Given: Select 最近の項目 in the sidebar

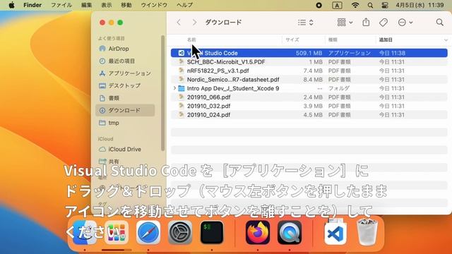Looking at the screenshot, I should pos(126,61).
